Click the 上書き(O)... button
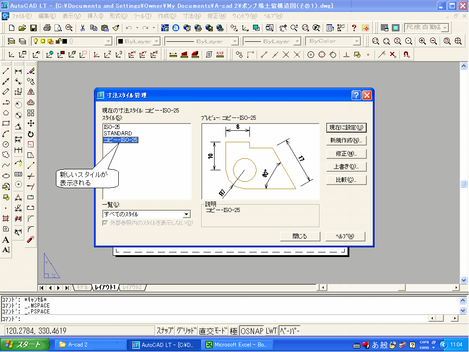 coord(347,167)
